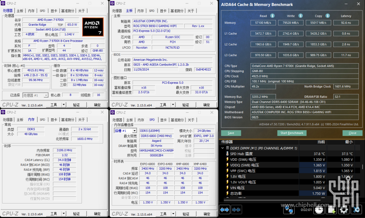Open 关于 tab in CPU-Z mainboard window

[x=191, y=11]
